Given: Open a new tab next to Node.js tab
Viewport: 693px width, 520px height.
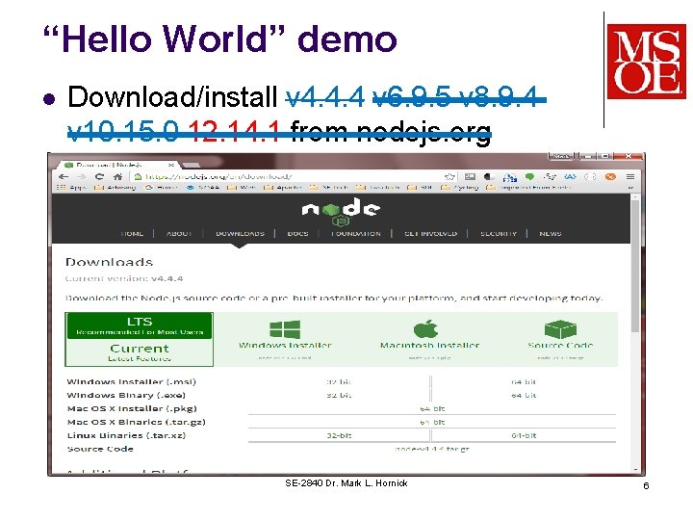Looking at the screenshot, I should tap(191, 165).
